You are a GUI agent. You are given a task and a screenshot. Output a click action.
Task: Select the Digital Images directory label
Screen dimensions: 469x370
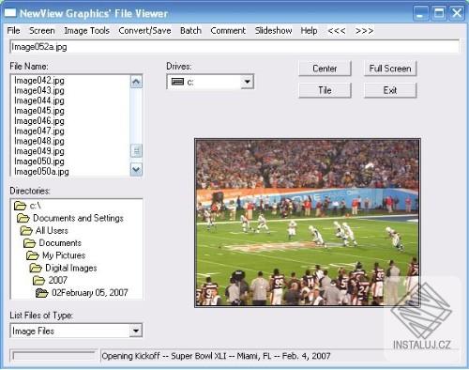(71, 268)
